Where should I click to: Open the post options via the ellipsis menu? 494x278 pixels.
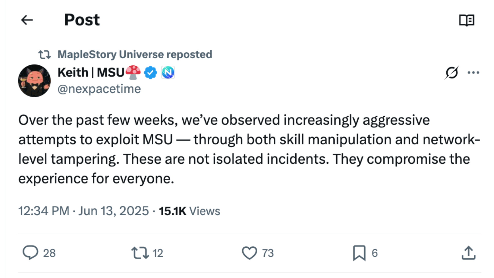click(473, 73)
